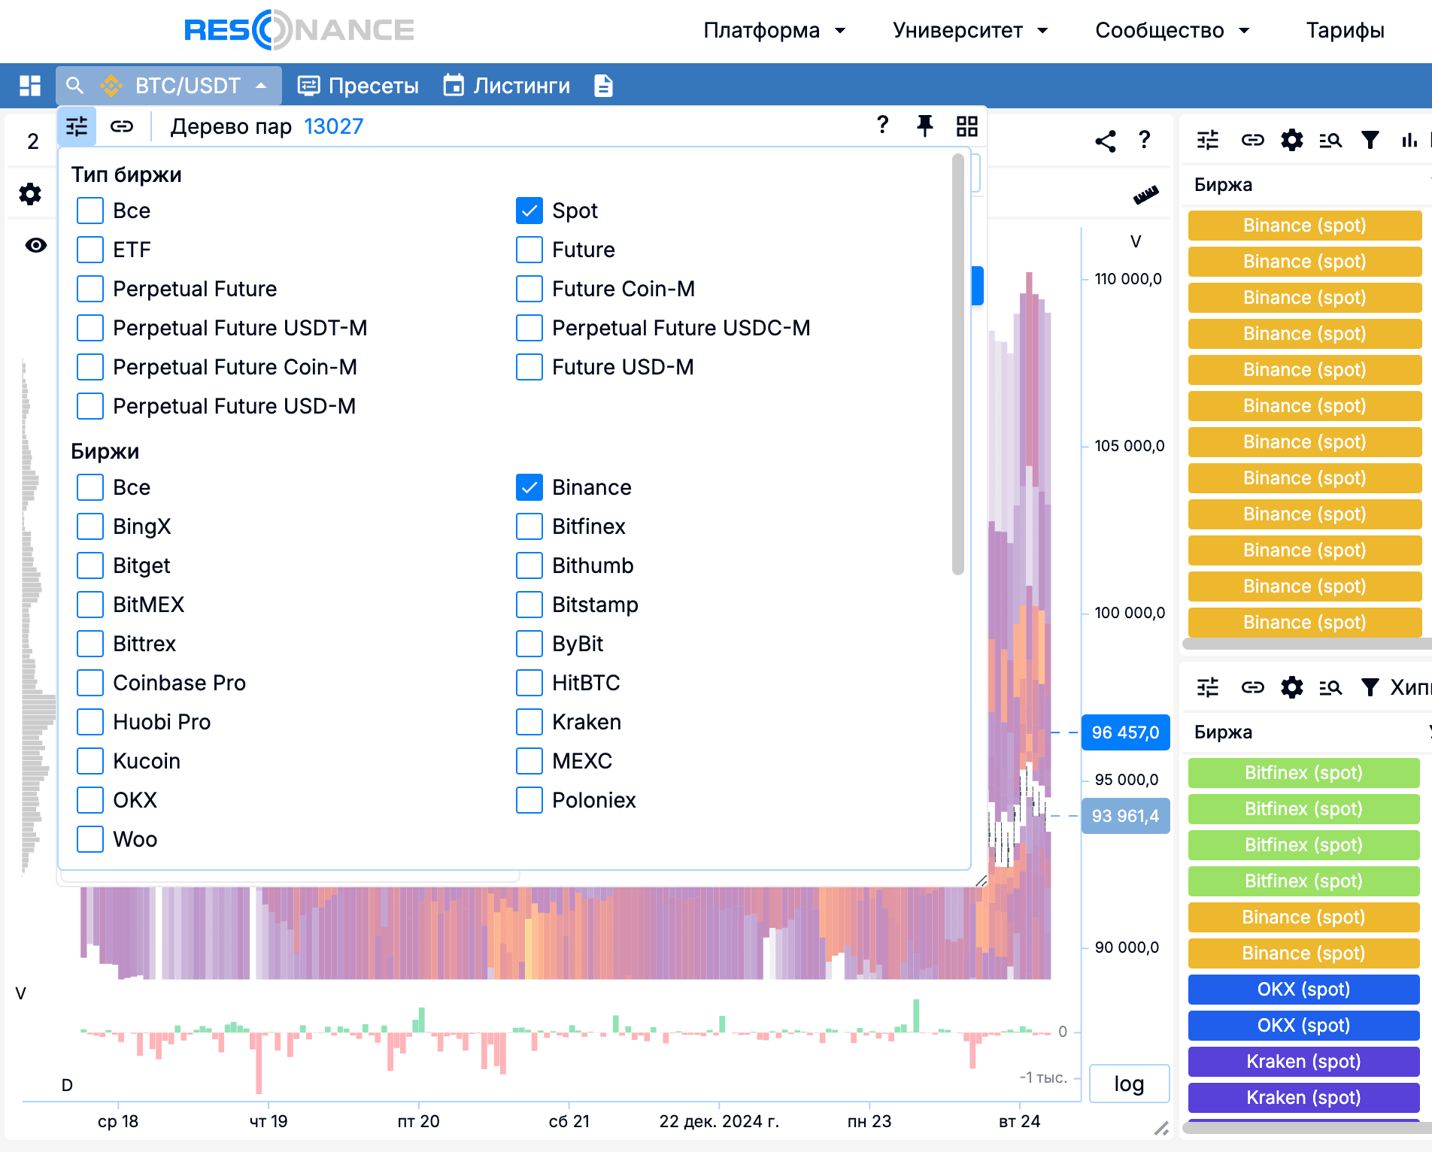Image resolution: width=1432 pixels, height=1152 pixels.
Task: Check the Kraken exchange
Action: pyautogui.click(x=529, y=722)
